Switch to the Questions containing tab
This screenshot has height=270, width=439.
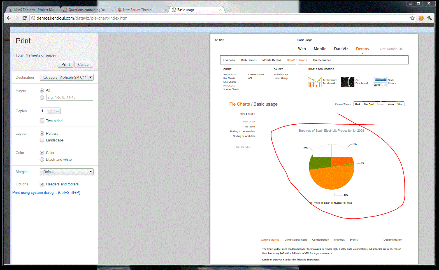point(88,10)
